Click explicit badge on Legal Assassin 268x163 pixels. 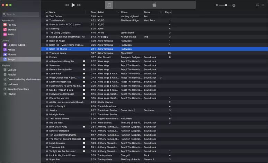84,143
